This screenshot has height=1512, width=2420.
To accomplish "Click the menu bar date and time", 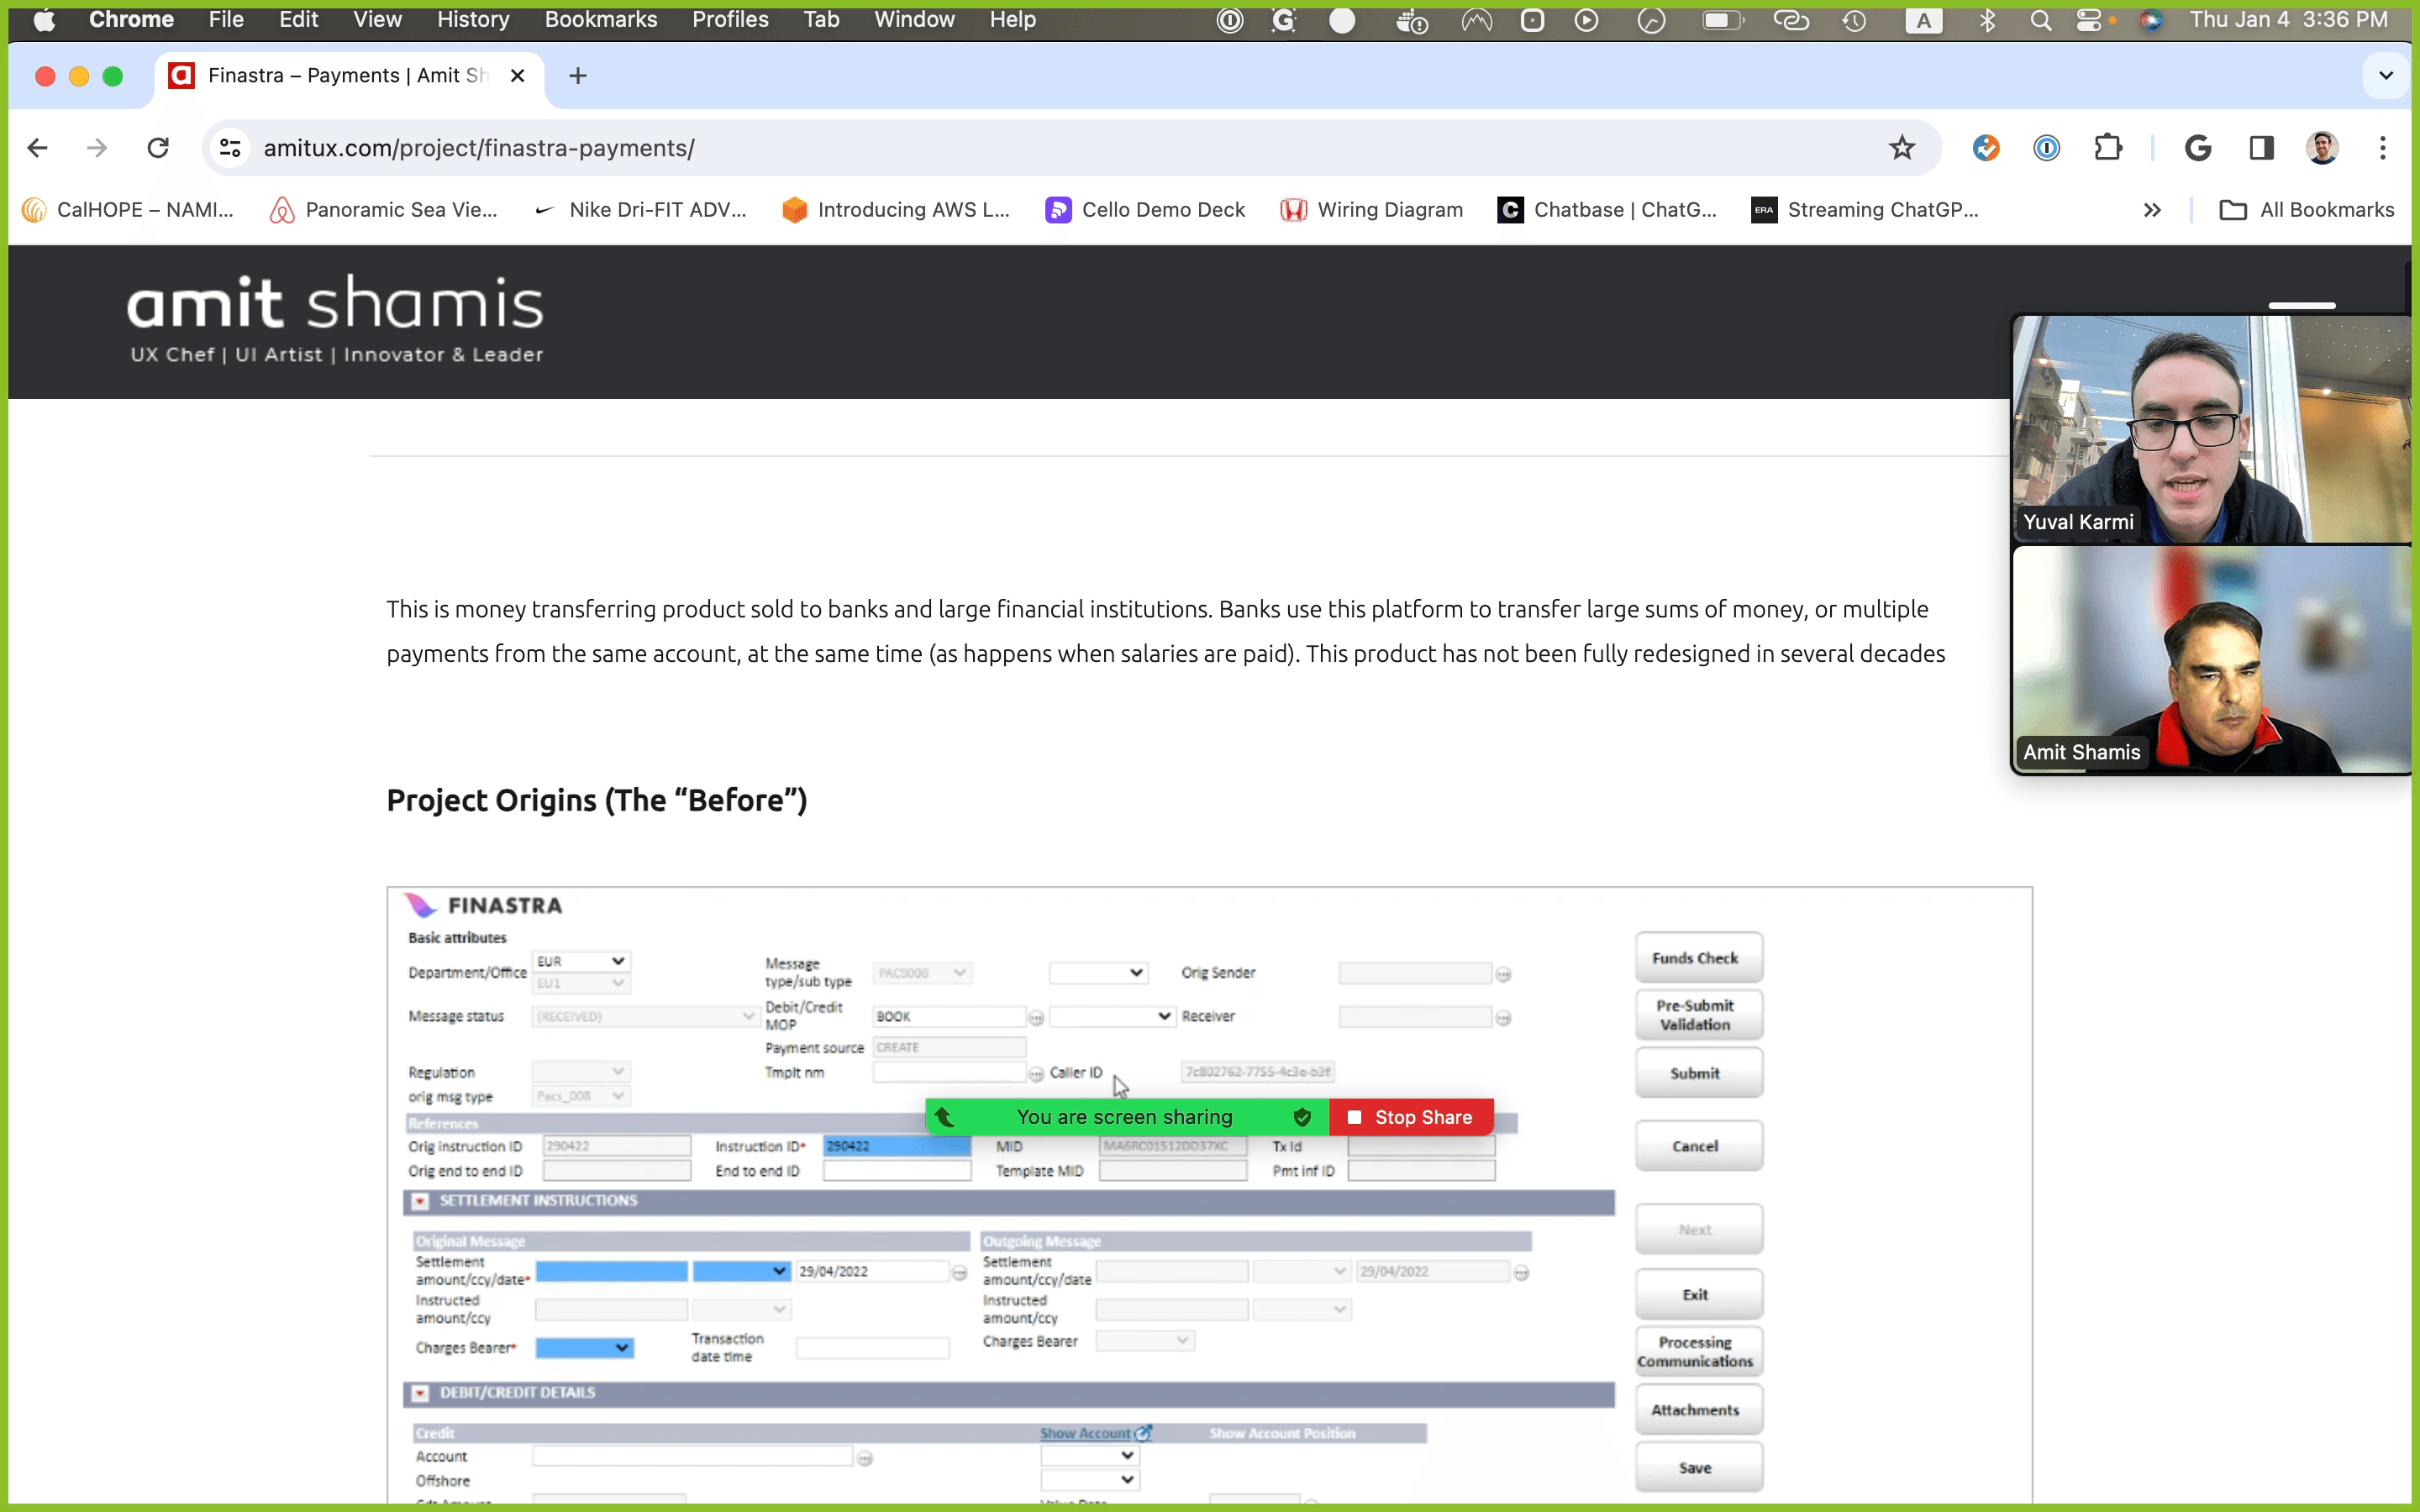I will click(2289, 20).
